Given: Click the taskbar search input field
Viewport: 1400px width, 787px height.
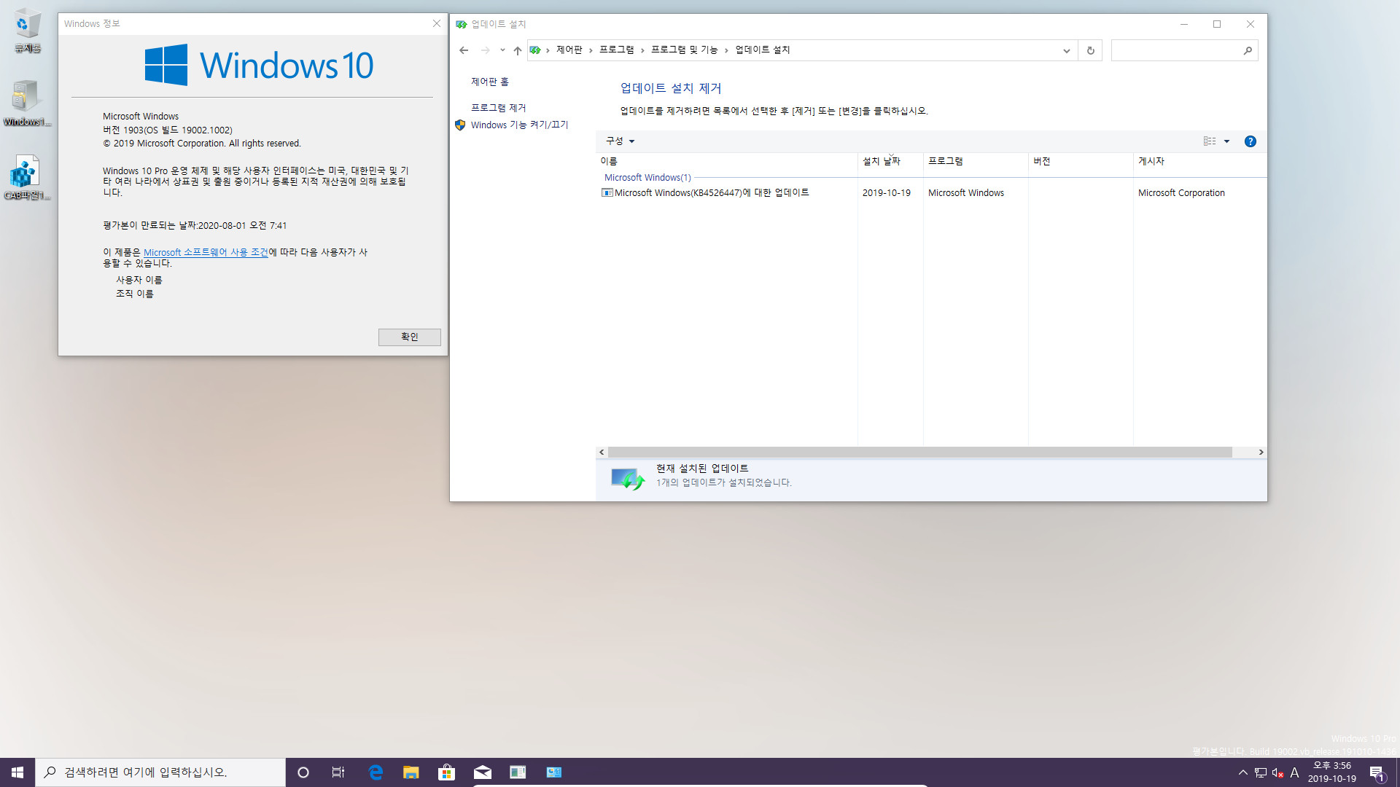Looking at the screenshot, I should click(160, 772).
